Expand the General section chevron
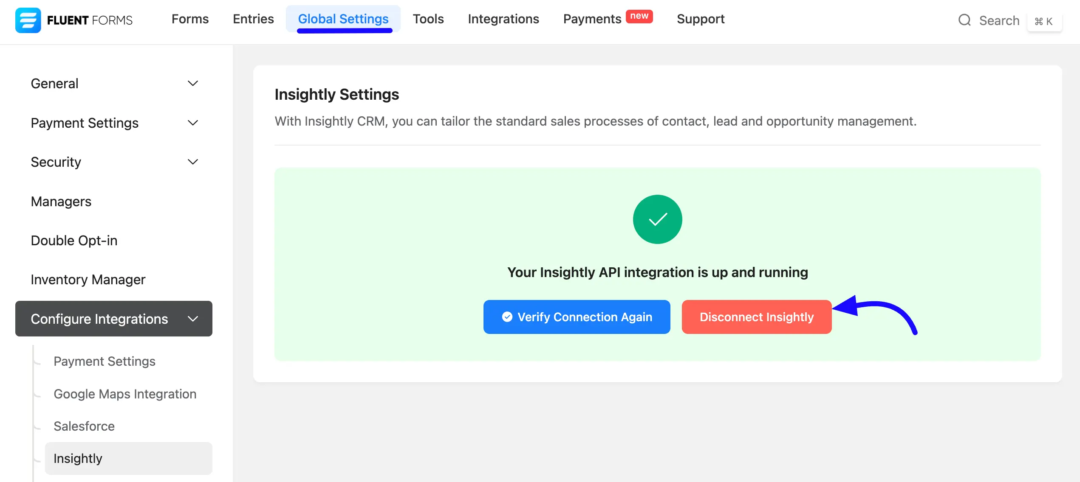1080x482 pixels. point(193,83)
